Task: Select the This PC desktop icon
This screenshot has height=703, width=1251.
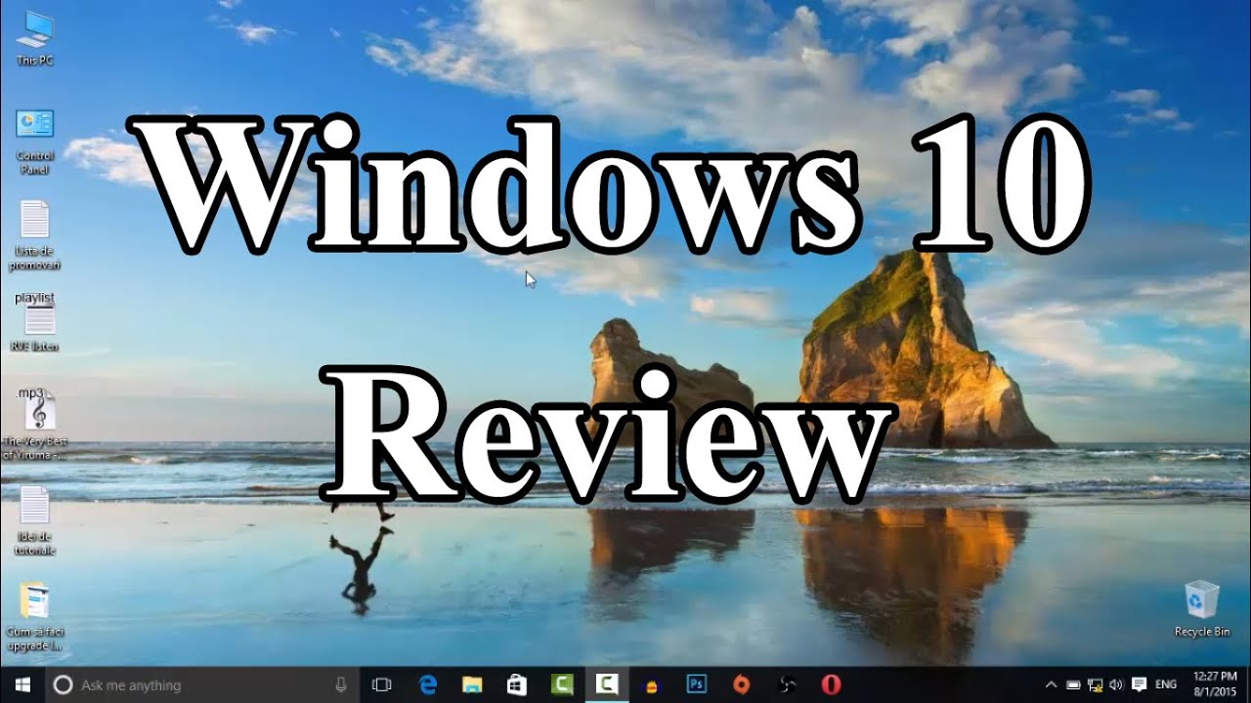Action: [x=35, y=39]
